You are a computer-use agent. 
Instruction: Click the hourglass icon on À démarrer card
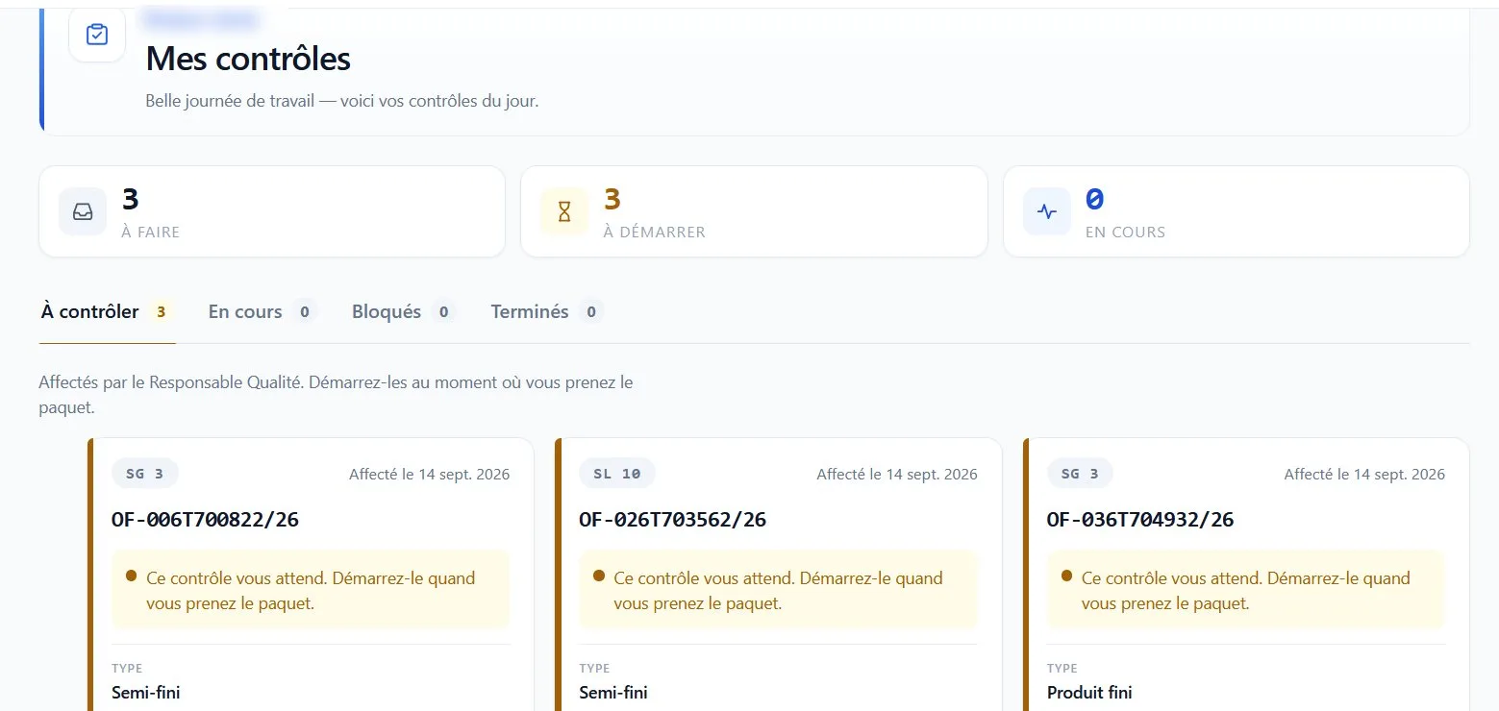(564, 211)
